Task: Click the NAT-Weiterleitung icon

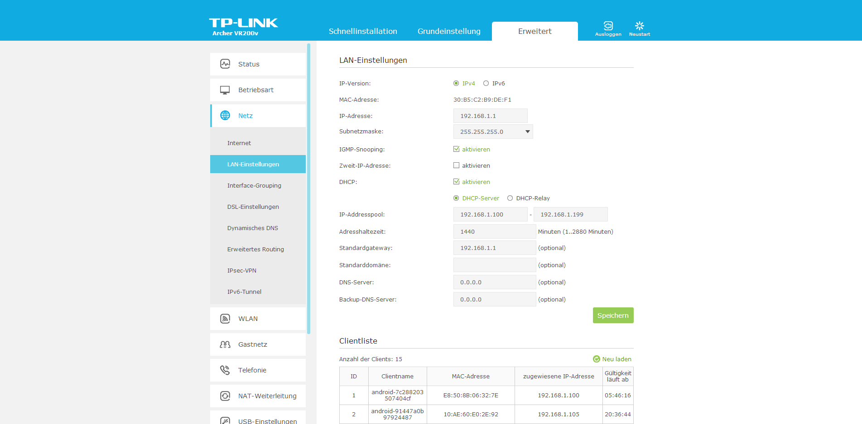Action: pos(225,396)
